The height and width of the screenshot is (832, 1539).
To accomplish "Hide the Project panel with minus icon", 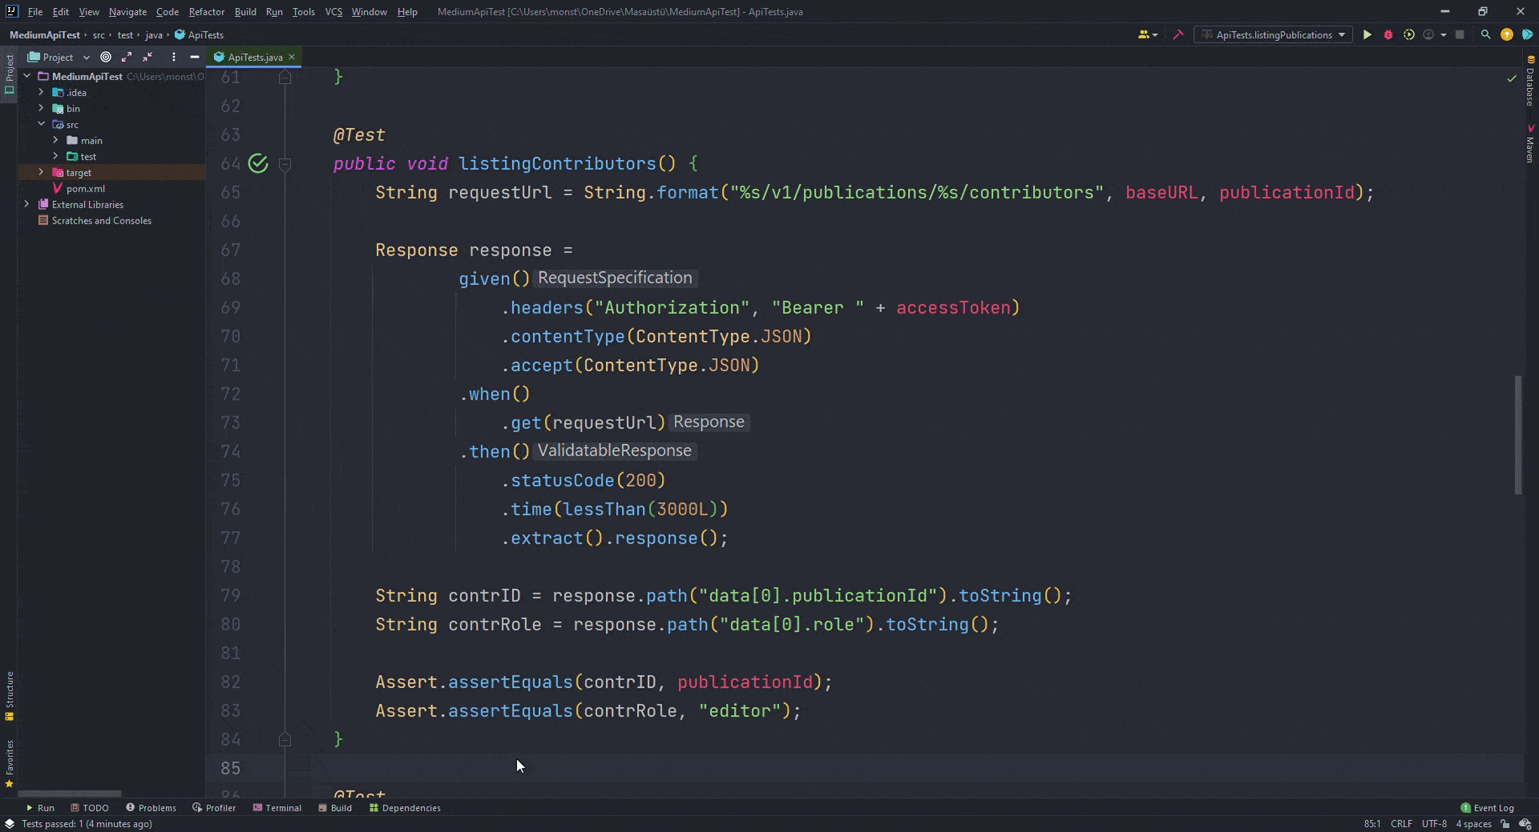I will (194, 57).
